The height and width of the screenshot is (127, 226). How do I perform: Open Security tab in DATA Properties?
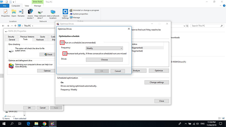click(x=11, y=37)
